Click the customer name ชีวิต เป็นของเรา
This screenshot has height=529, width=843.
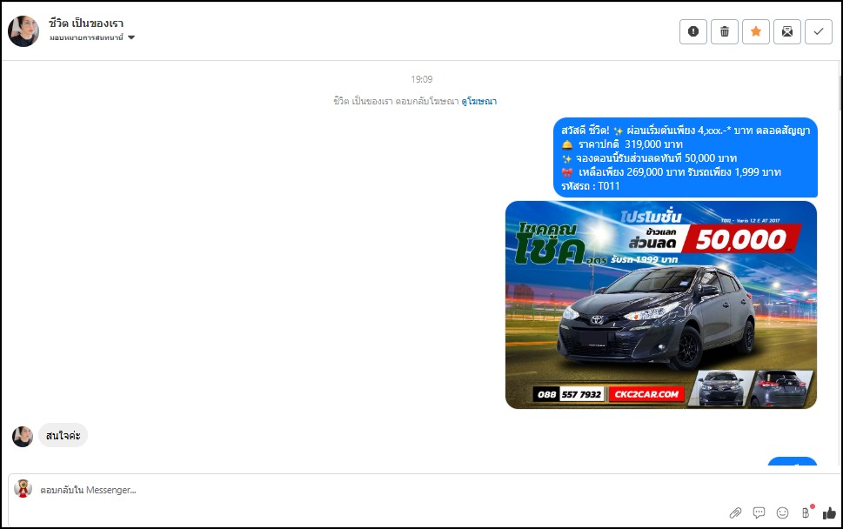[x=86, y=22]
